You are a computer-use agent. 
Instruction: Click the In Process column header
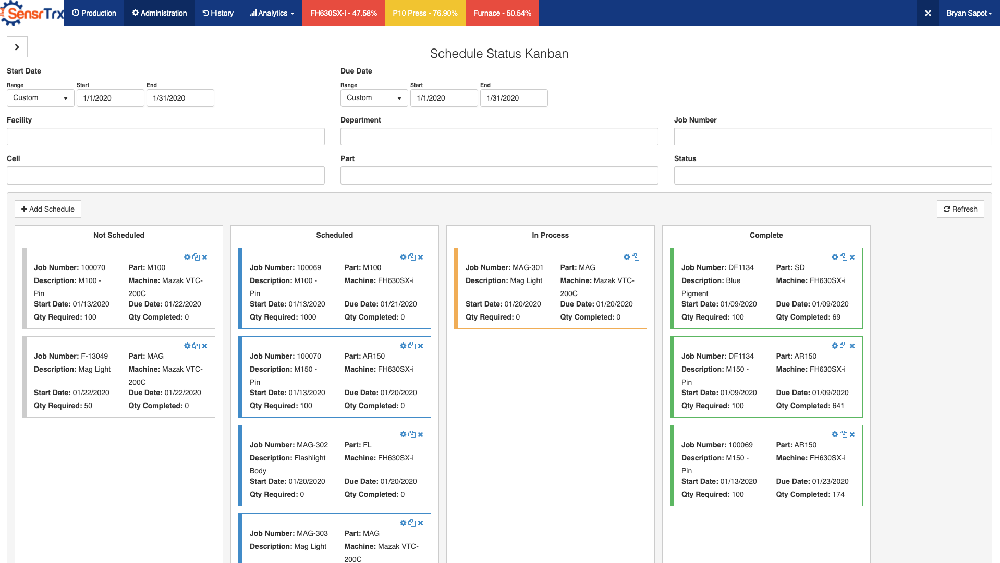point(551,235)
